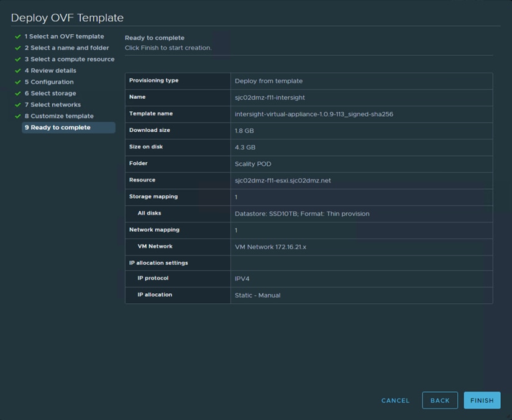512x420 pixels.
Task: Click the Datastore: SSD10TB thin provision value
Action: pos(302,214)
